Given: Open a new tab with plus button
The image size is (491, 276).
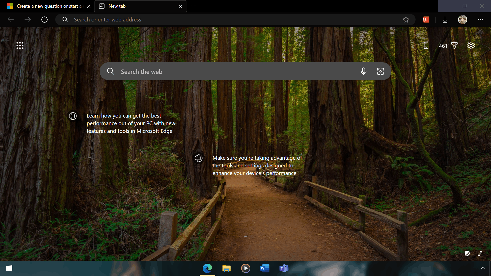Looking at the screenshot, I should [193, 6].
